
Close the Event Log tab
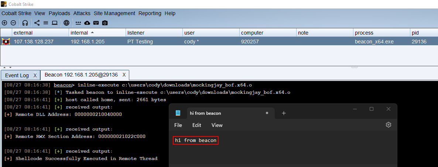[x=35, y=75]
